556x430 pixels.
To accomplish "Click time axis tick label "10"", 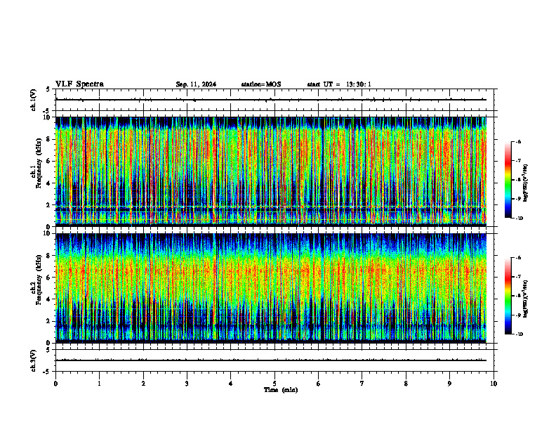I will (494, 384).
